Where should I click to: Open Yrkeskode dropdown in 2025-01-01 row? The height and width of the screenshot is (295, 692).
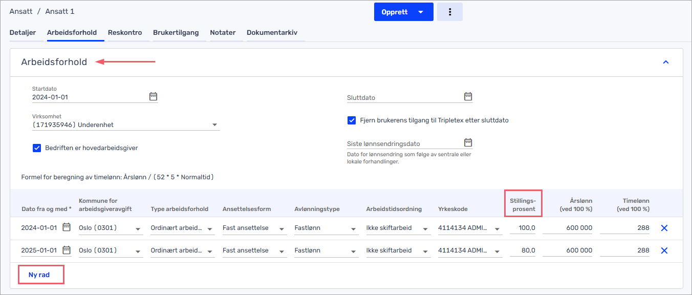(470, 251)
